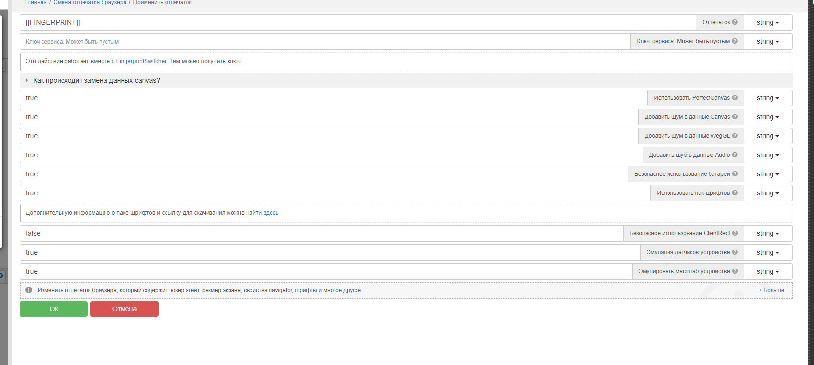This screenshot has height=365, width=814.
Task: Click help icon for Добавить шум в данные Canvas
Action: pyautogui.click(x=735, y=117)
